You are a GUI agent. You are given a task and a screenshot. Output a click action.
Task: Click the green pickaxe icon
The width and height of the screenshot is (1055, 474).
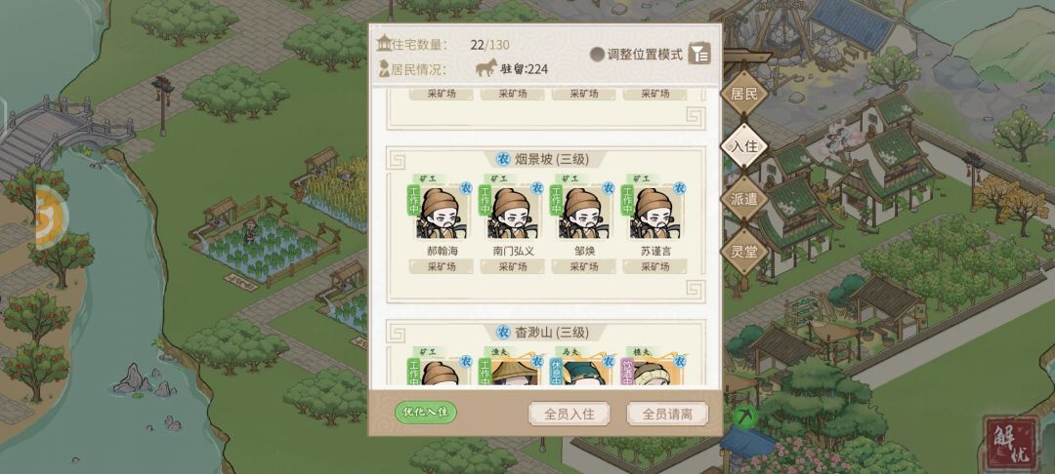click(x=743, y=416)
